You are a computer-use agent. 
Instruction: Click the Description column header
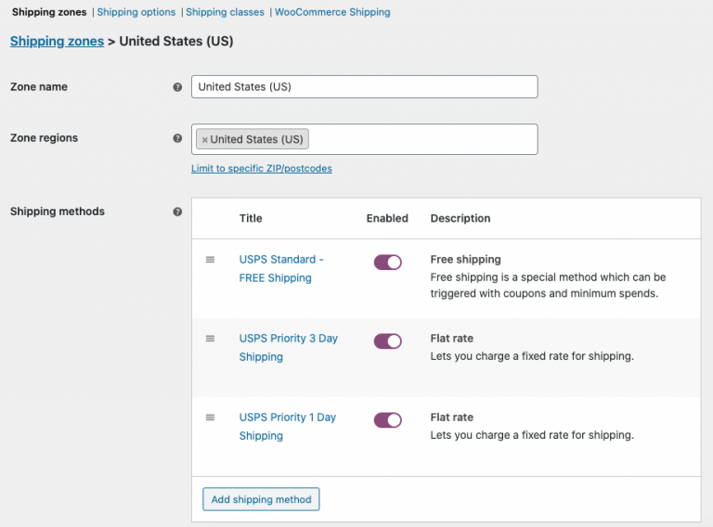(x=460, y=219)
